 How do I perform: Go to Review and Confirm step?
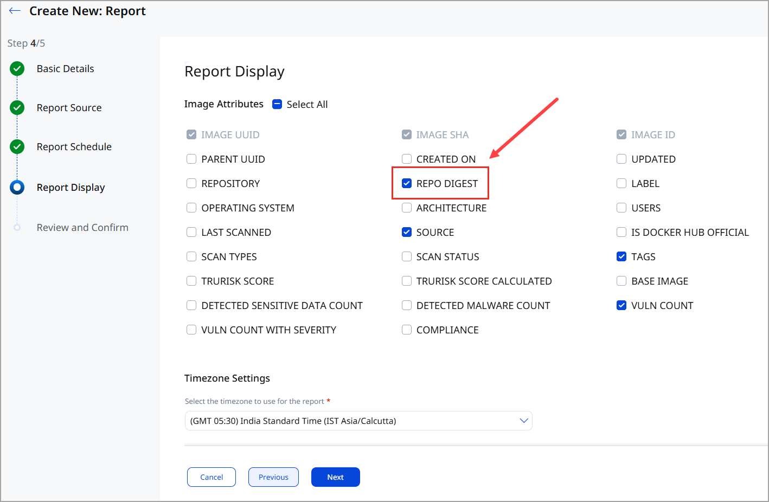click(82, 228)
